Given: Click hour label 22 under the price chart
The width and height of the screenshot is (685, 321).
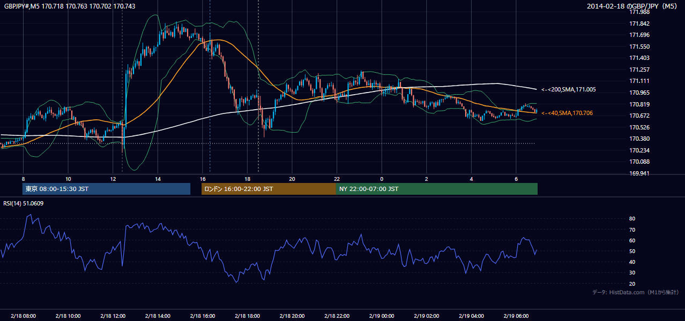Looking at the screenshot, I should [x=337, y=179].
